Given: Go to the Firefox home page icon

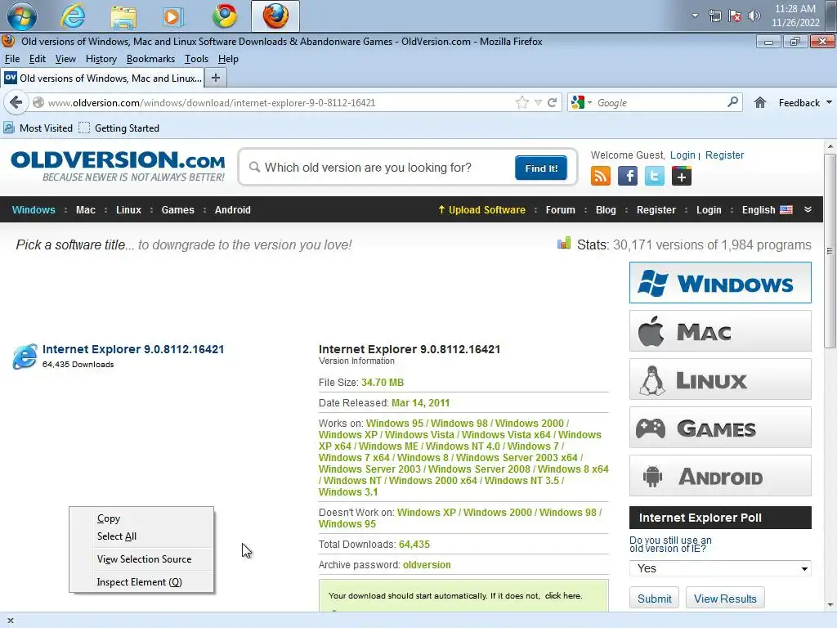Looking at the screenshot, I should coord(760,102).
